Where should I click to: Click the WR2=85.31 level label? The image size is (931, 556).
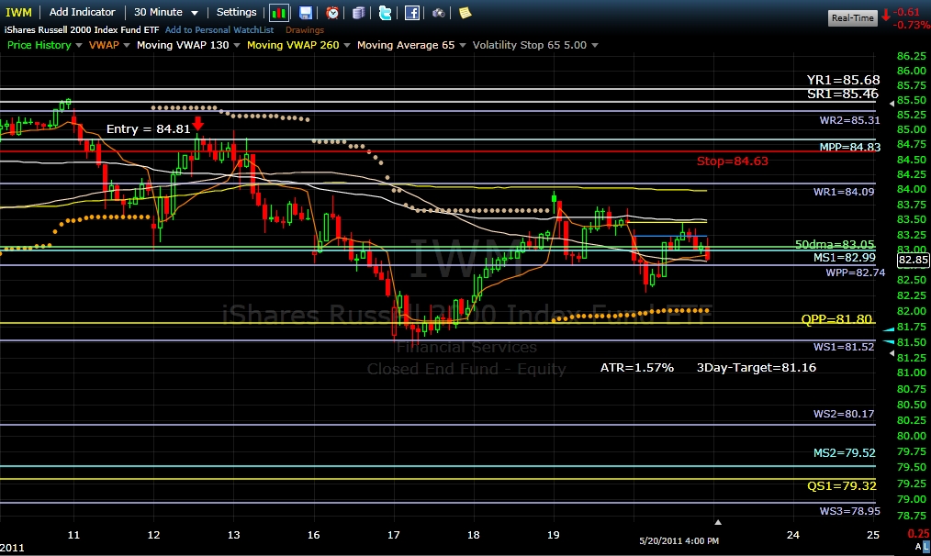849,120
